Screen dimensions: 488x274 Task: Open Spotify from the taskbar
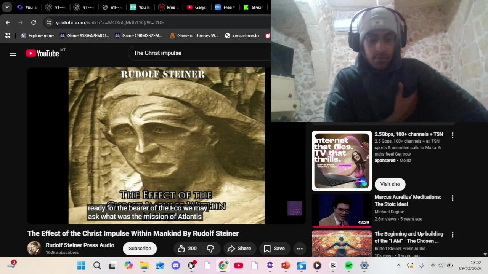pos(348,266)
